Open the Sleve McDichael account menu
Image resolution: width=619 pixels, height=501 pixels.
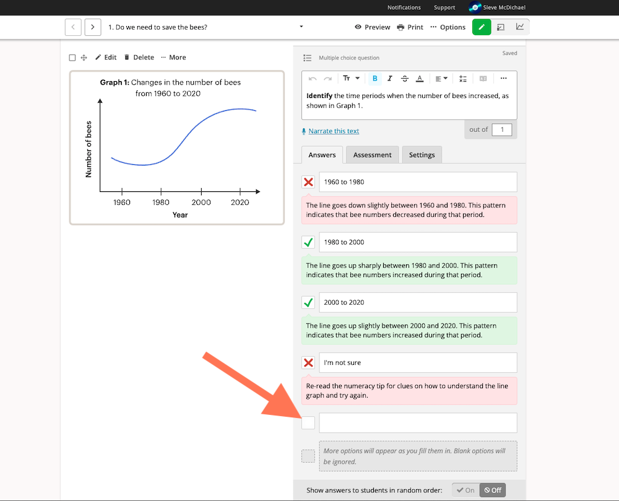pos(497,7)
